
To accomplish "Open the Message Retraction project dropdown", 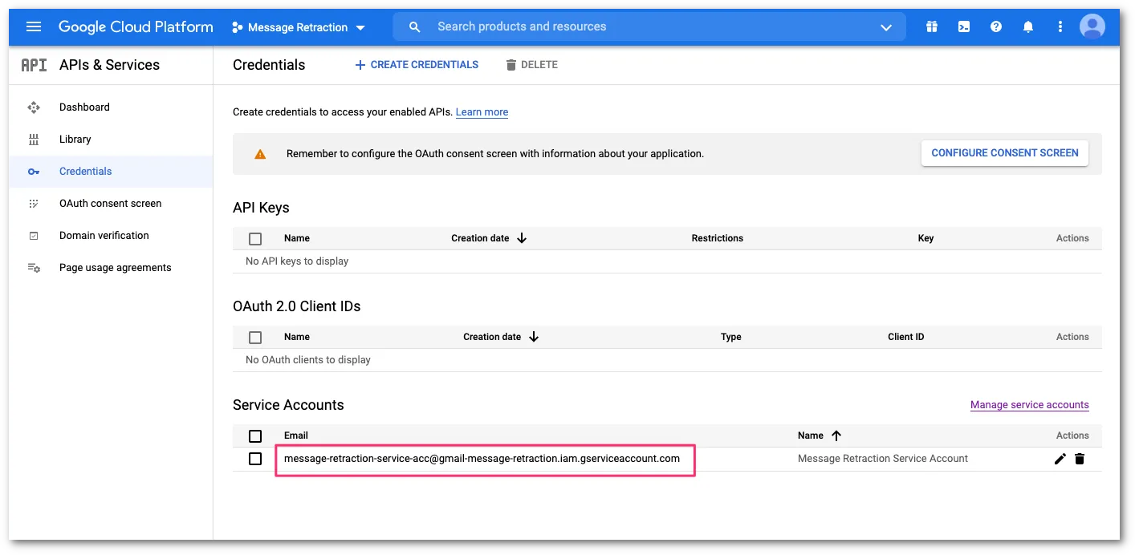I will click(x=298, y=26).
